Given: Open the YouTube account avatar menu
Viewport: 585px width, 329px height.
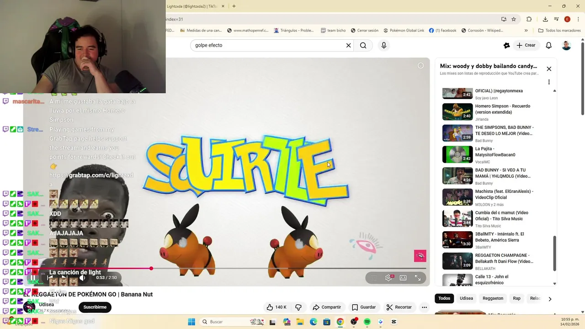Looking at the screenshot, I should (566, 45).
